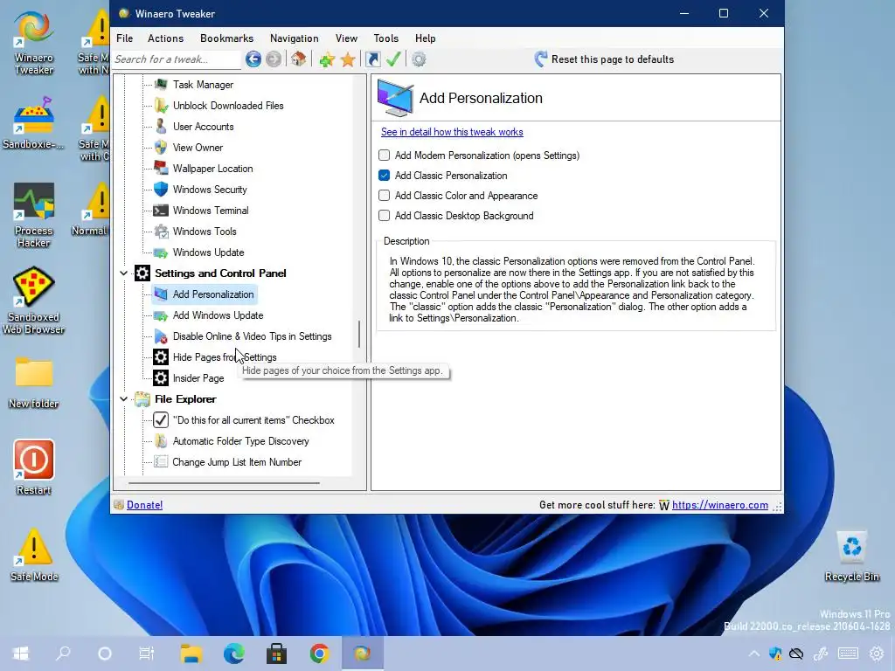
Task: Uncheck Add Classic Personalization checkbox
Action: tap(385, 175)
